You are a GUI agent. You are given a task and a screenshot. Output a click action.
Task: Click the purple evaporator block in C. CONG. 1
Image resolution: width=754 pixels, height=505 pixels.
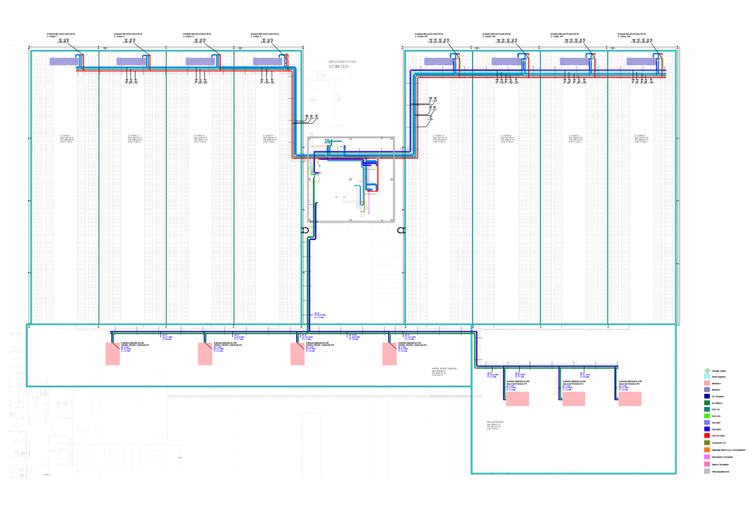tap(64, 61)
